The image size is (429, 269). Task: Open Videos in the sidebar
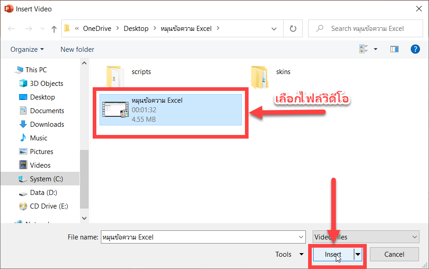(x=40, y=165)
